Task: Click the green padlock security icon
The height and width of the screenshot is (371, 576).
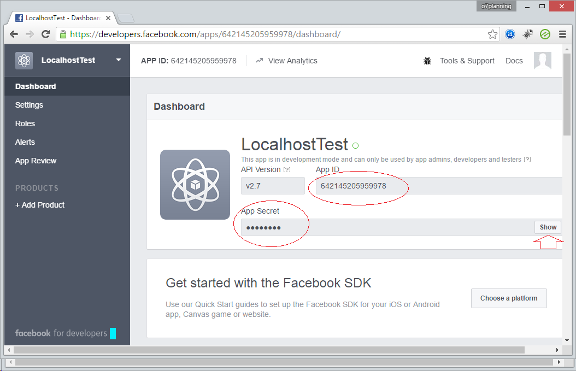Action: [63, 34]
